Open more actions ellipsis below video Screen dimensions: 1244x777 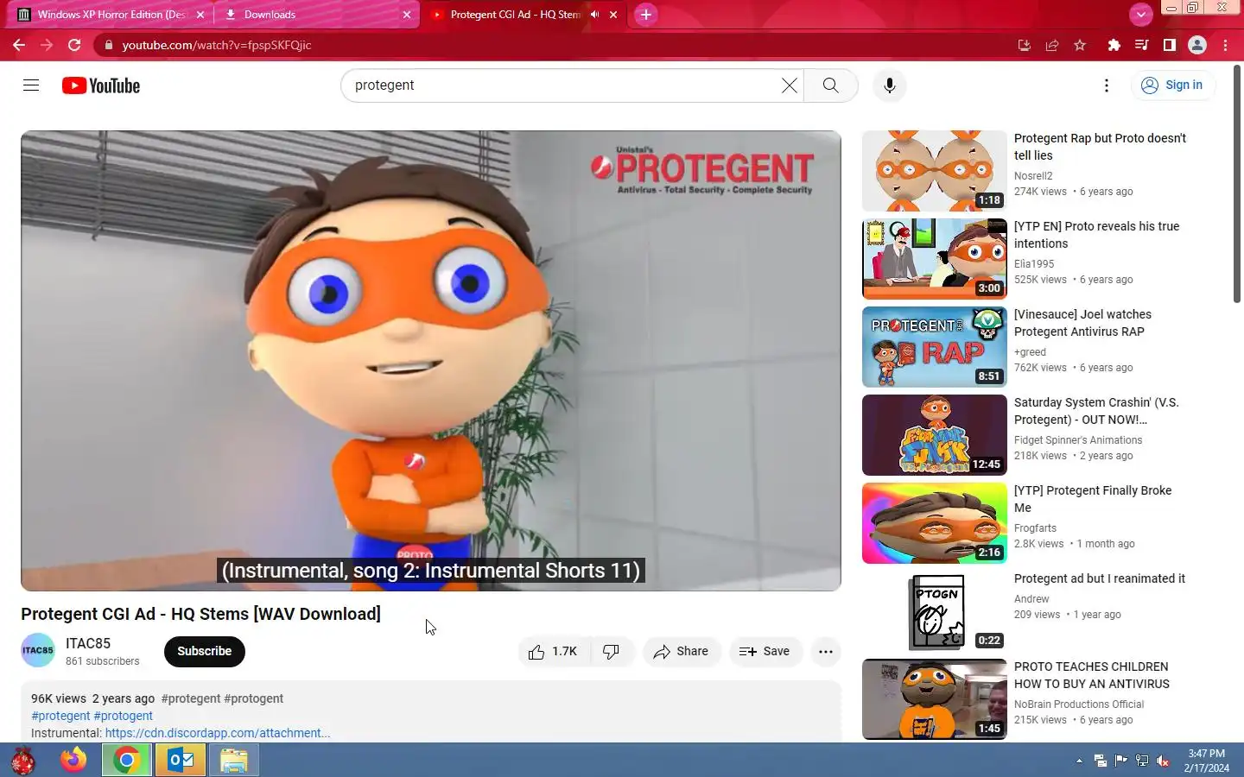[x=826, y=652]
